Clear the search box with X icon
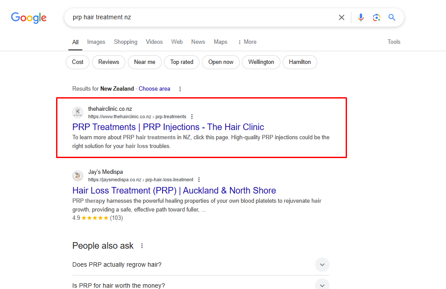The width and height of the screenshot is (446, 289). coord(342,18)
